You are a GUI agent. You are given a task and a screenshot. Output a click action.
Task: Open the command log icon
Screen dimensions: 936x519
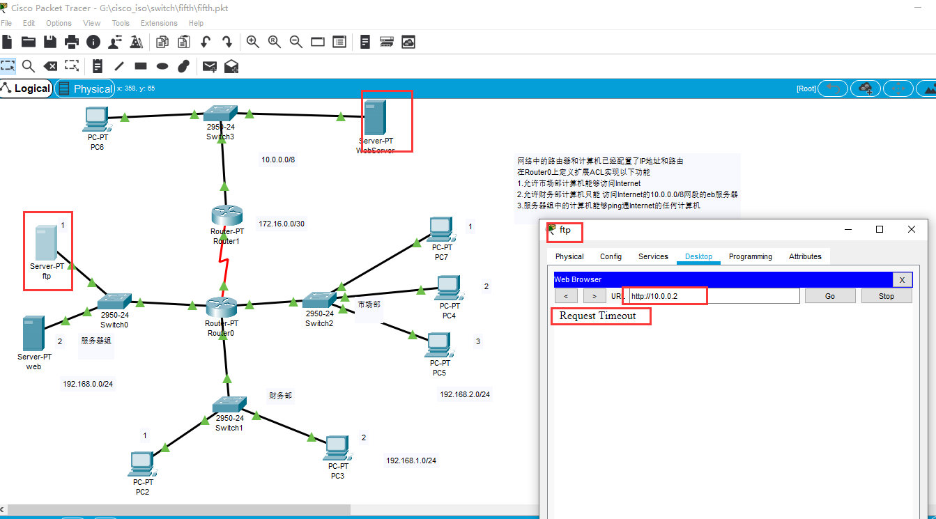365,42
